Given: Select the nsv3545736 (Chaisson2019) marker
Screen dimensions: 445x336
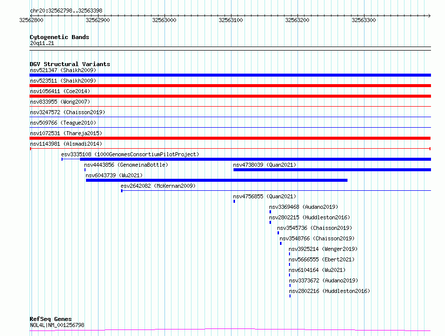Looking at the screenshot, I should pyautogui.click(x=278, y=233).
